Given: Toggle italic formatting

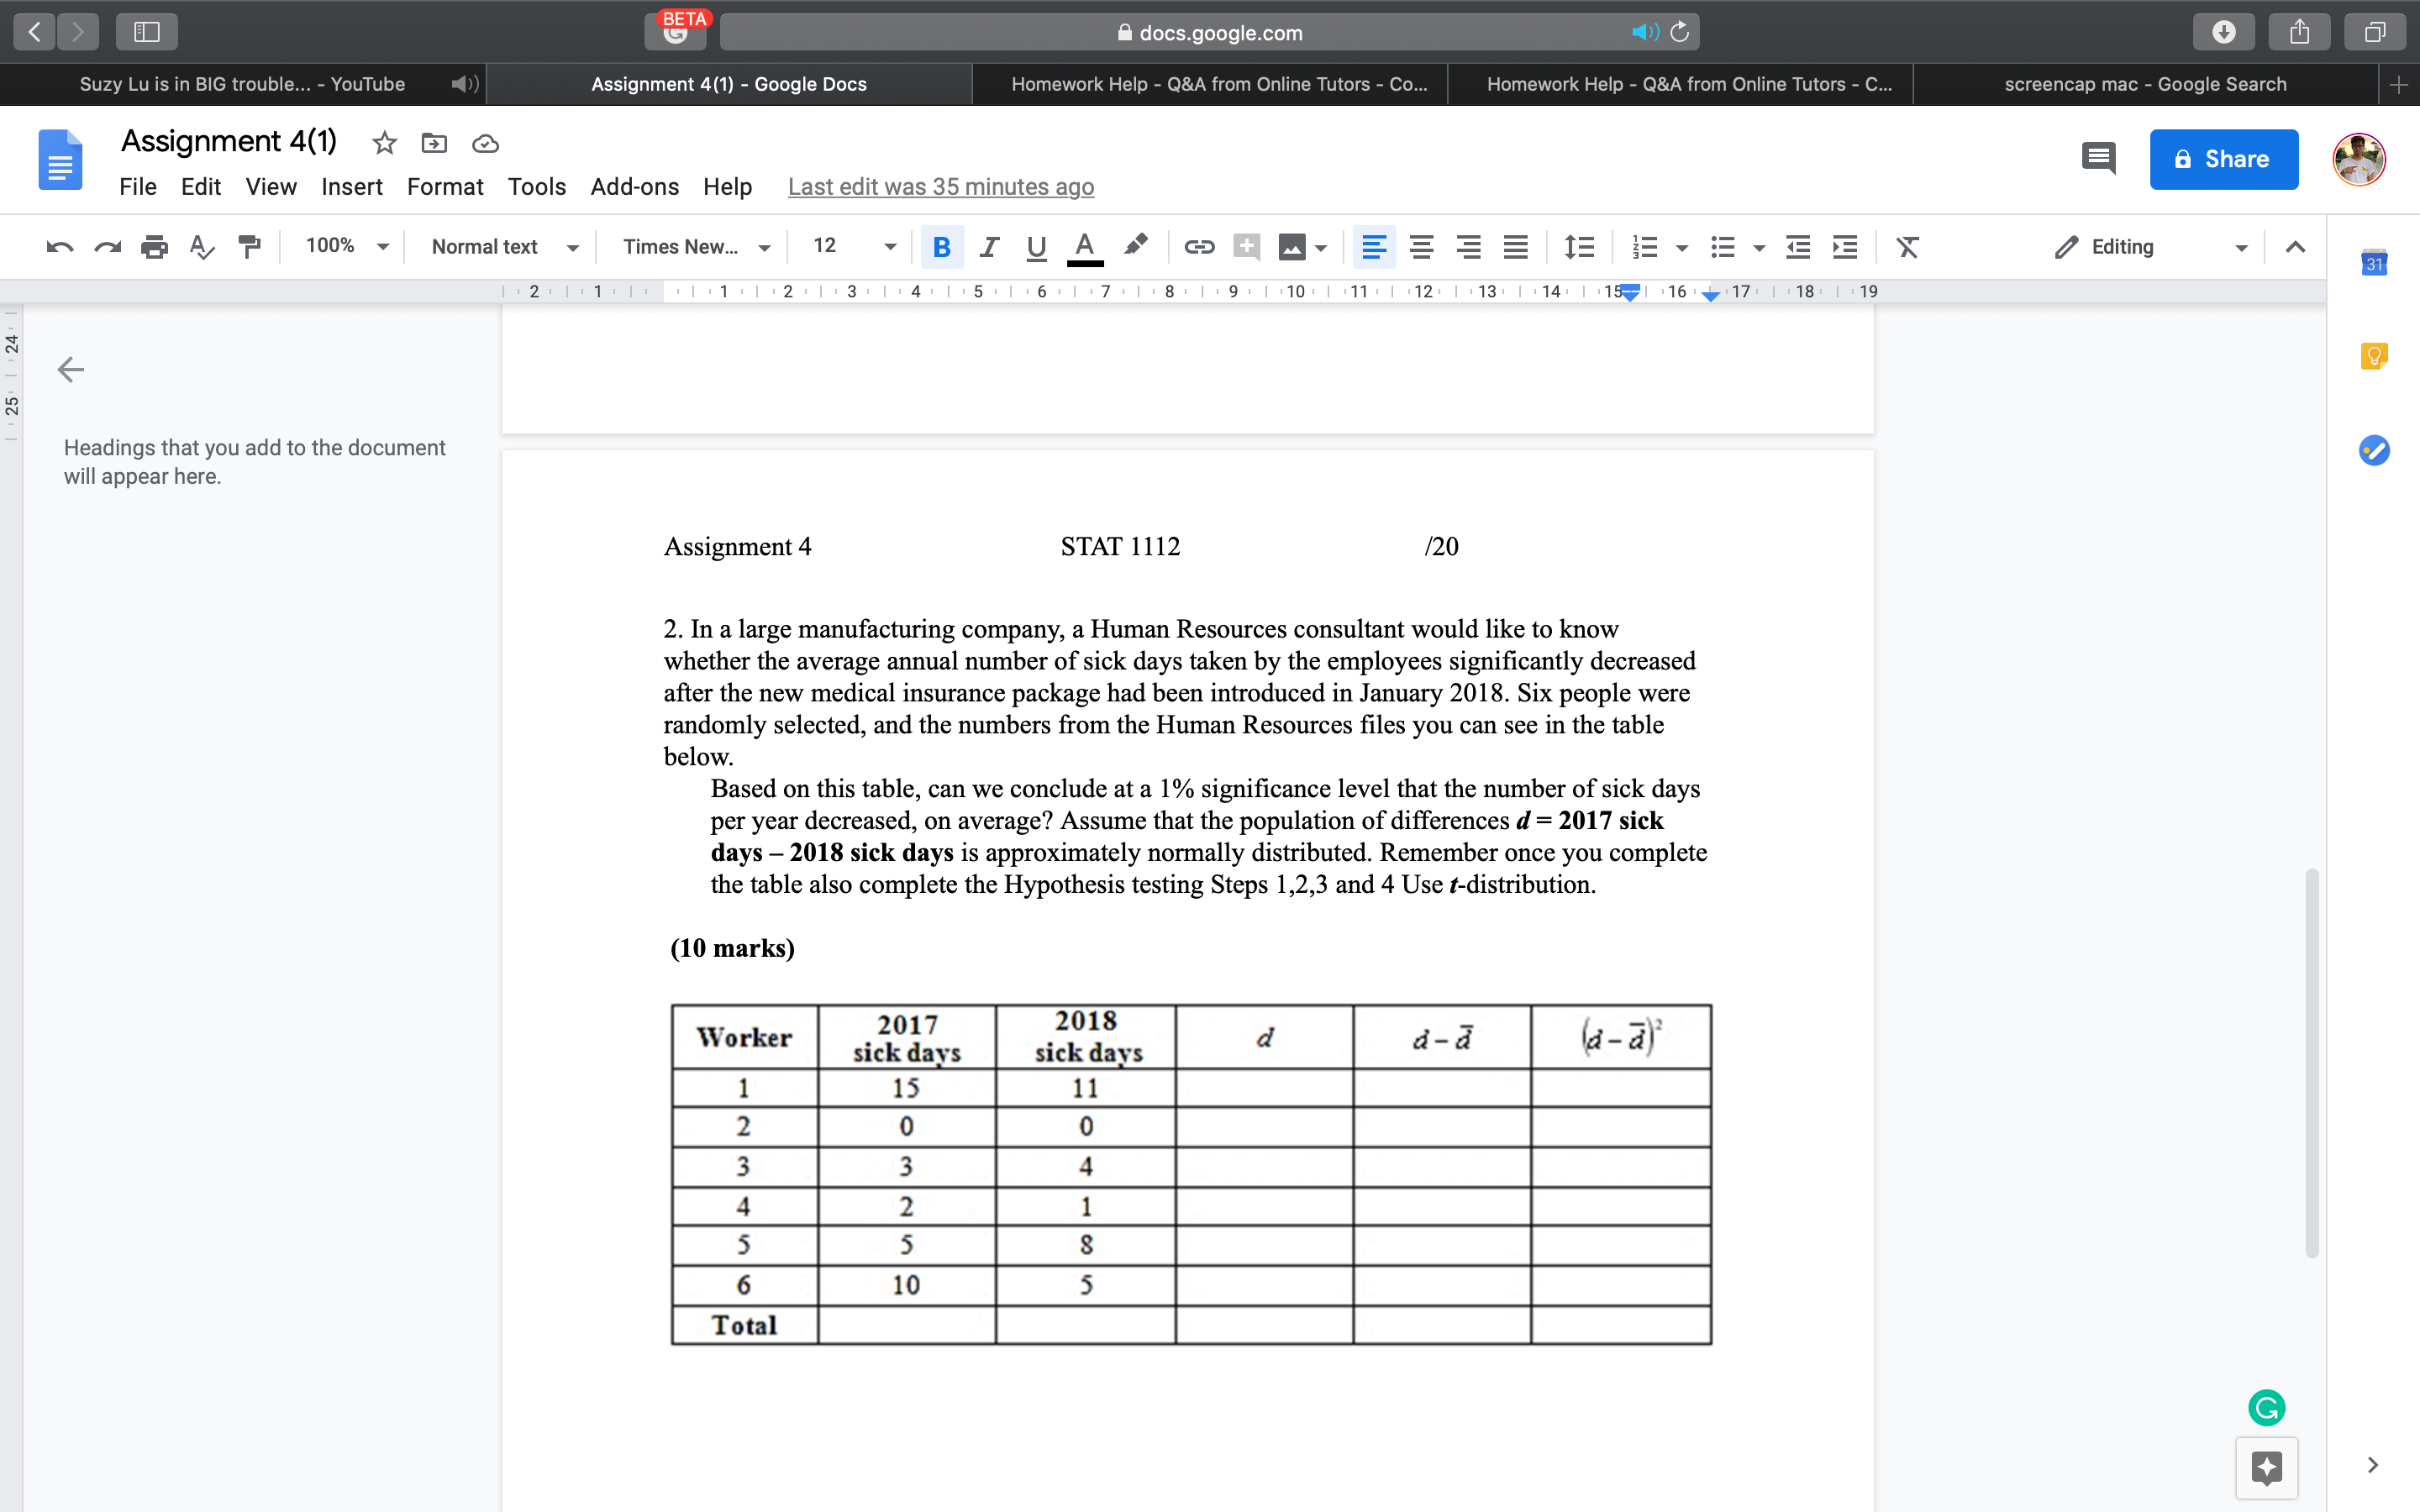Looking at the screenshot, I should pyautogui.click(x=989, y=247).
